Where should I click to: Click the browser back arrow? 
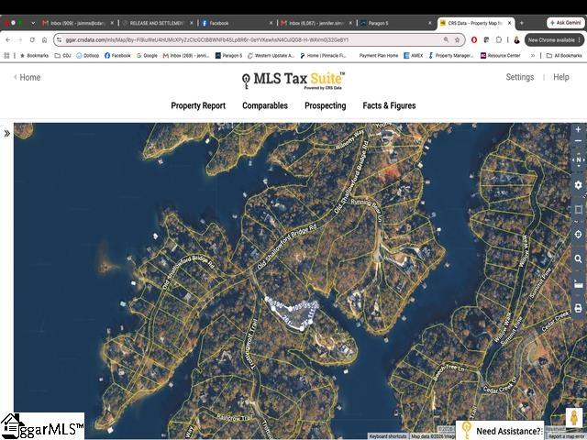tap(8, 39)
